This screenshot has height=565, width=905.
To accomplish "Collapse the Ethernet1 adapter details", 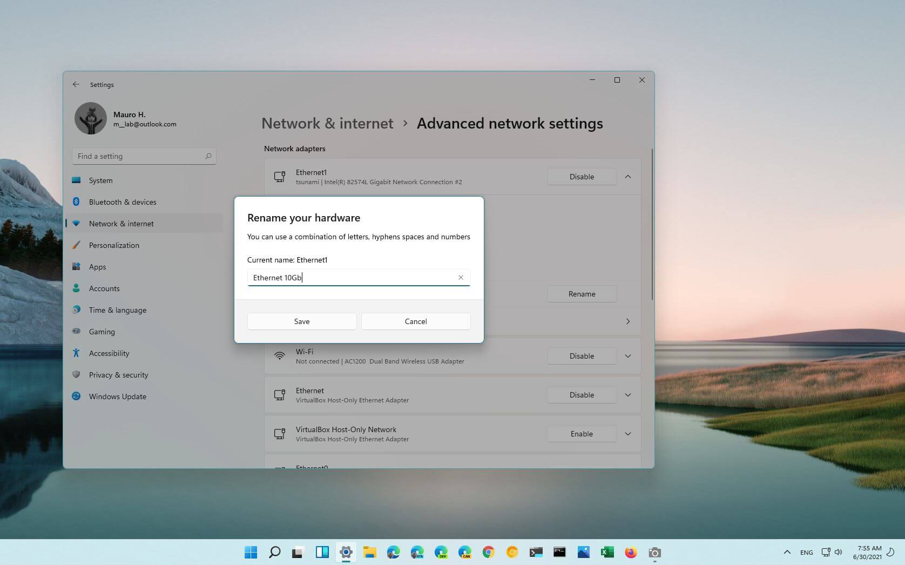I will (627, 176).
